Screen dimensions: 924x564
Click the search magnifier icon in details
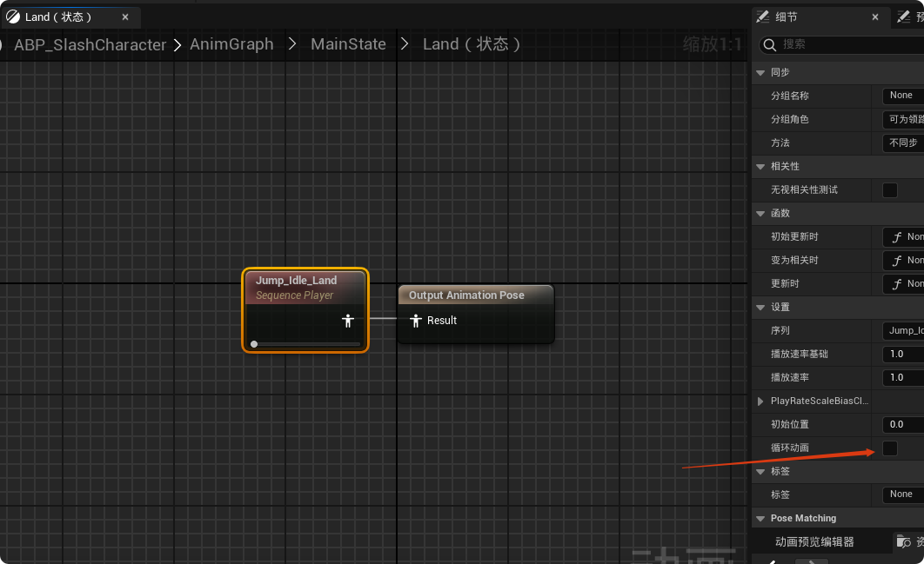770,44
